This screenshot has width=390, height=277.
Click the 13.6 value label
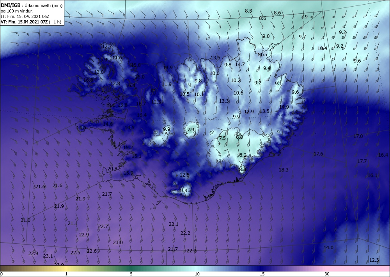(81, 127)
